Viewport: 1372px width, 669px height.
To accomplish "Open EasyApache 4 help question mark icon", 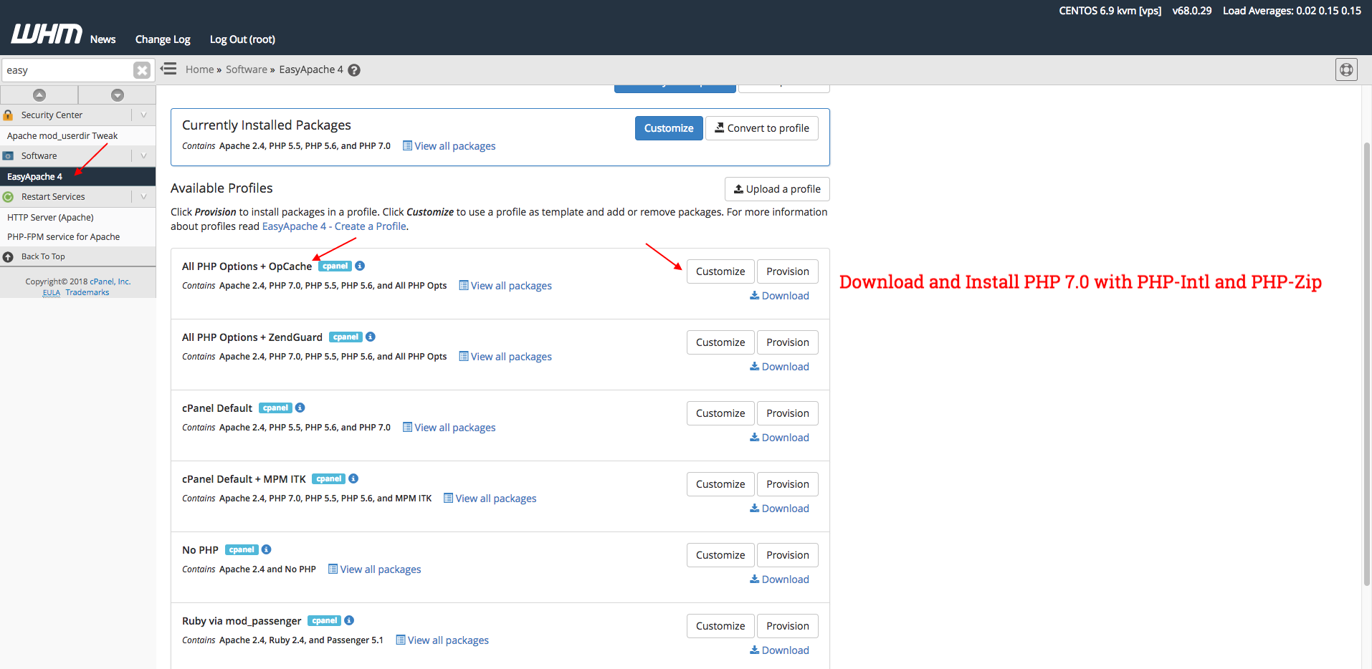I will pos(354,70).
